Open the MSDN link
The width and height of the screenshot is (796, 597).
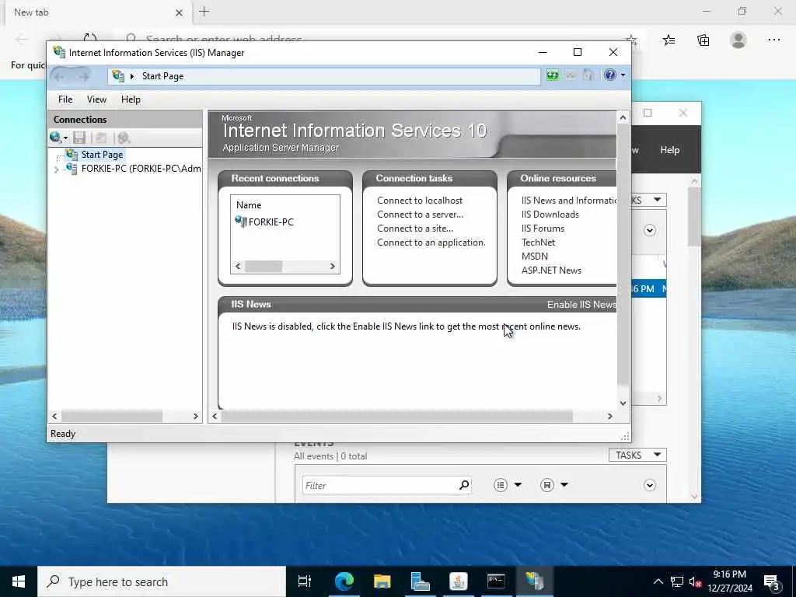(535, 257)
